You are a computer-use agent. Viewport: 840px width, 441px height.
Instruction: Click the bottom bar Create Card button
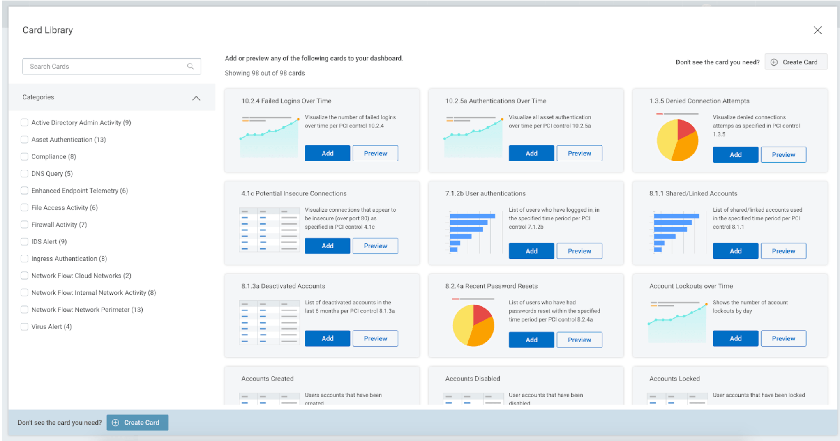click(137, 423)
